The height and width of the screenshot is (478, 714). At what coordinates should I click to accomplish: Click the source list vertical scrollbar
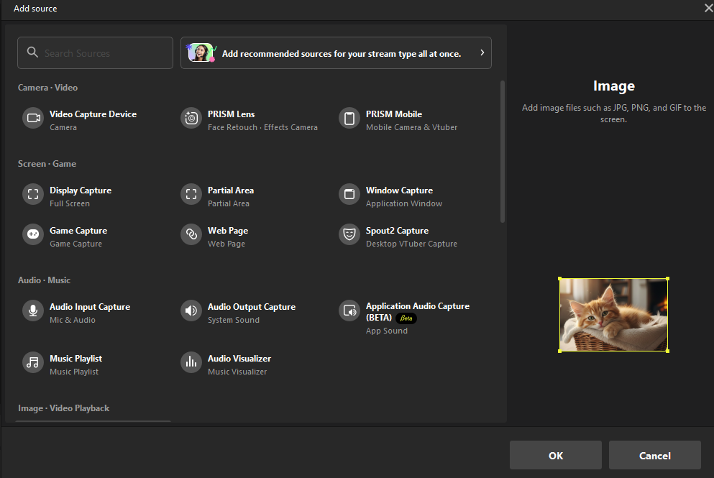pos(503,151)
